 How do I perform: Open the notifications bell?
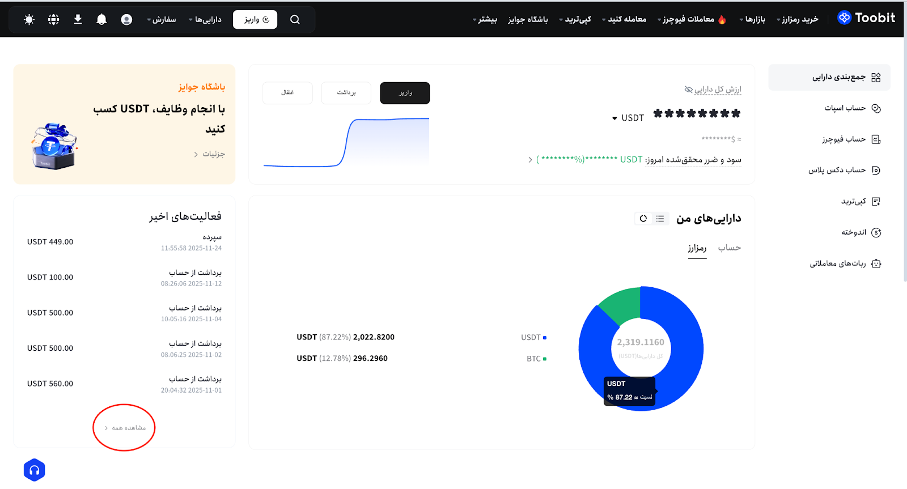[101, 20]
